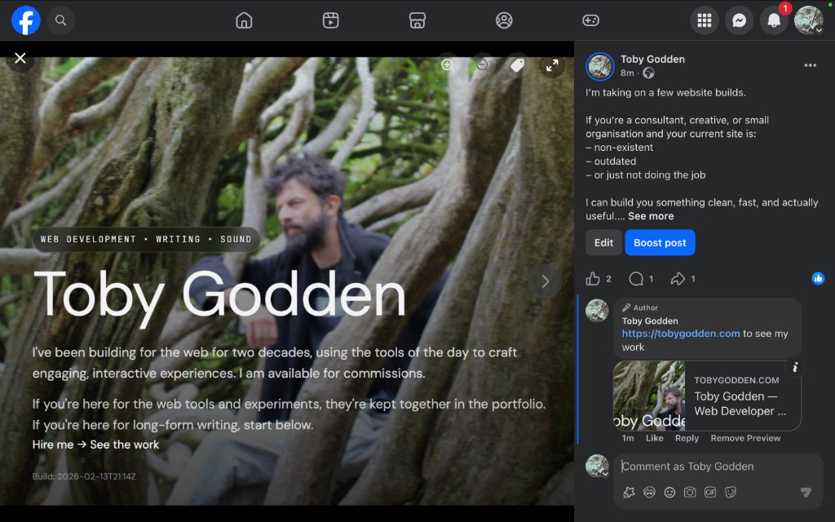
Task: Expand post text with See more
Action: tap(651, 216)
